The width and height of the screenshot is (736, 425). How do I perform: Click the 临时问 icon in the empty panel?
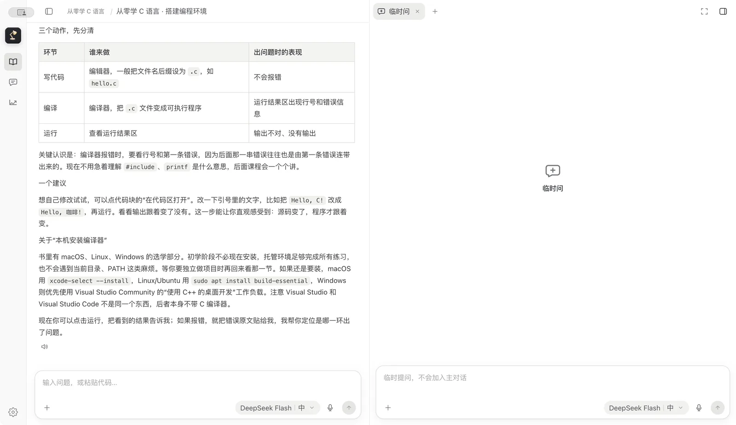[552, 171]
